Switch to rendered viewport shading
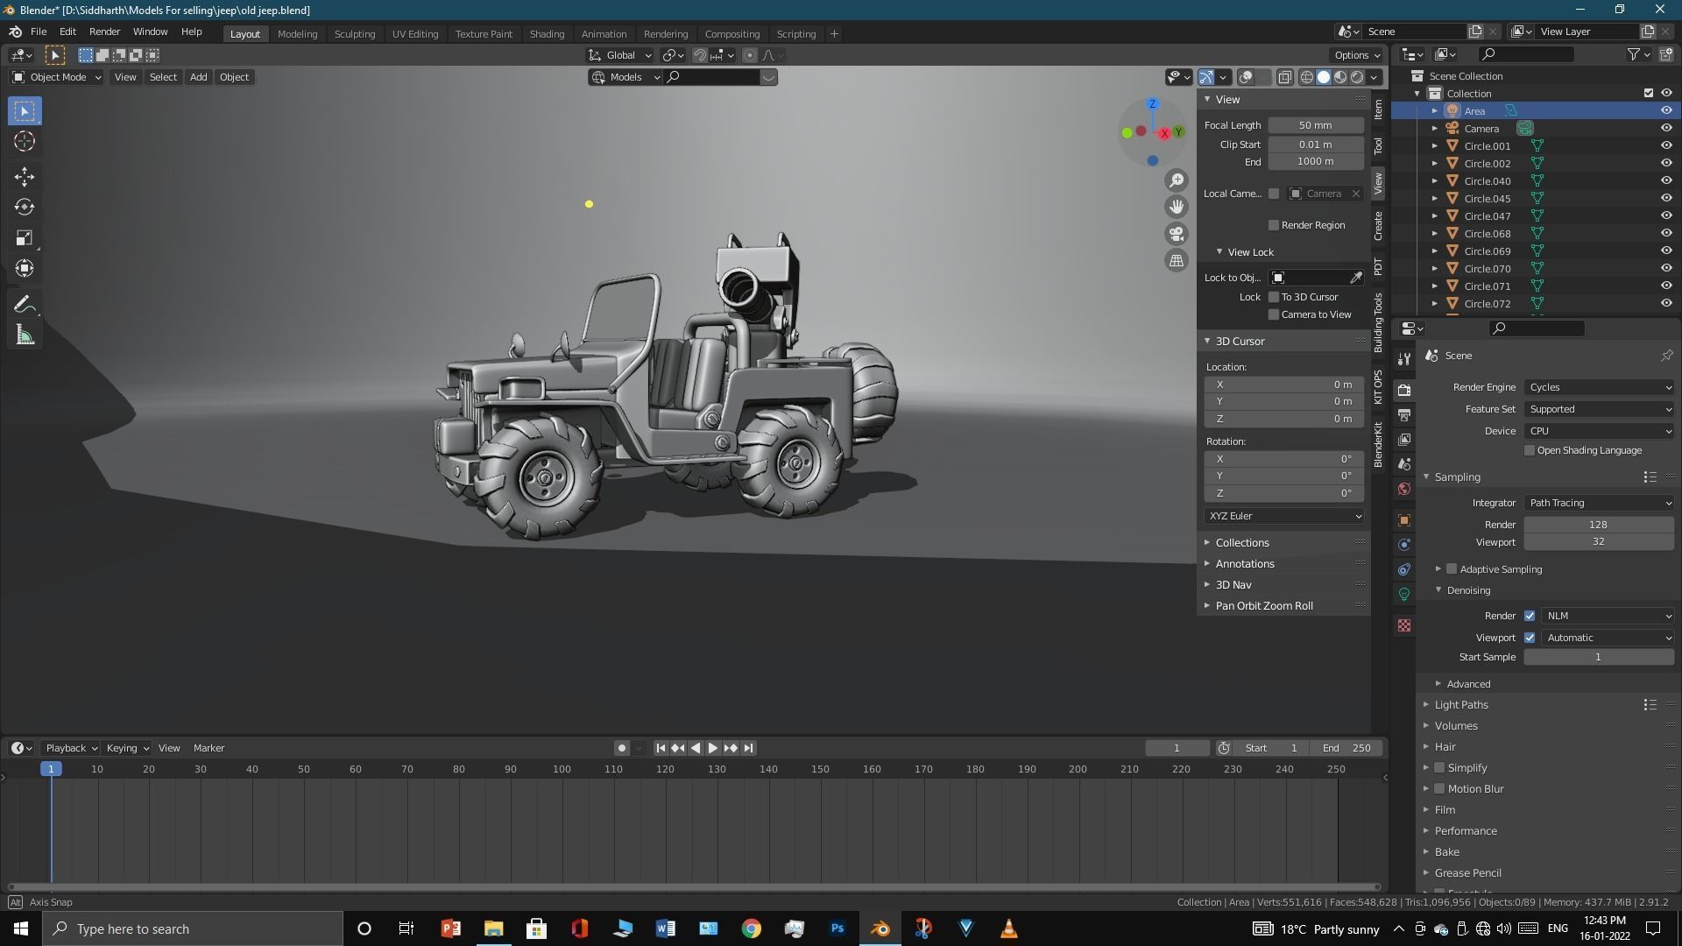 [x=1357, y=78]
